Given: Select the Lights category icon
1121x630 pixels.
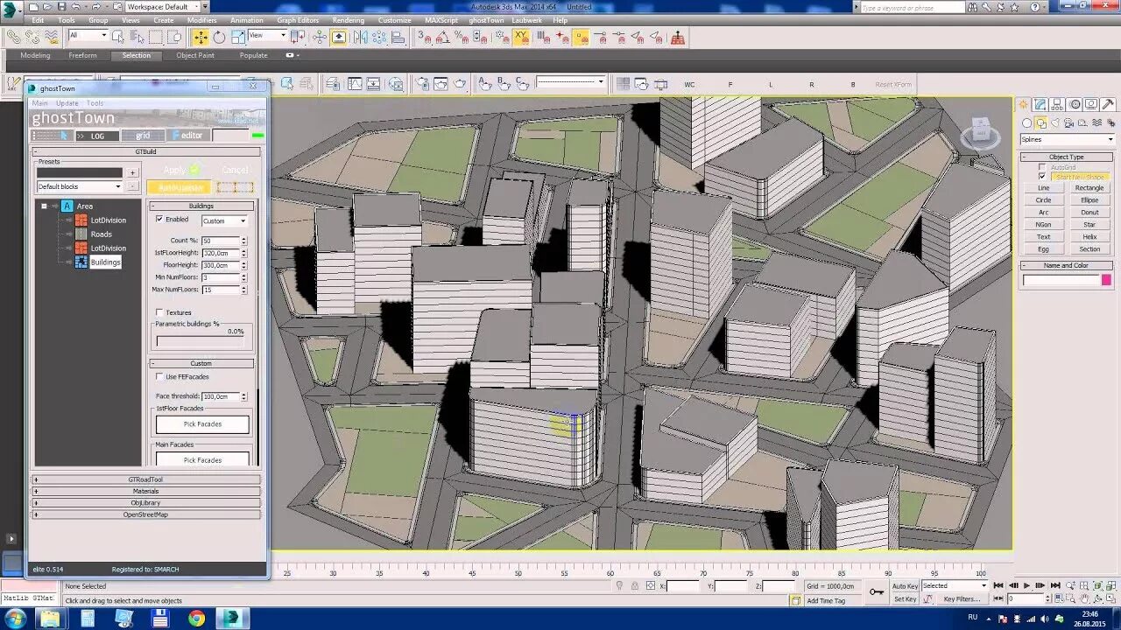Looking at the screenshot, I should point(1054,123).
